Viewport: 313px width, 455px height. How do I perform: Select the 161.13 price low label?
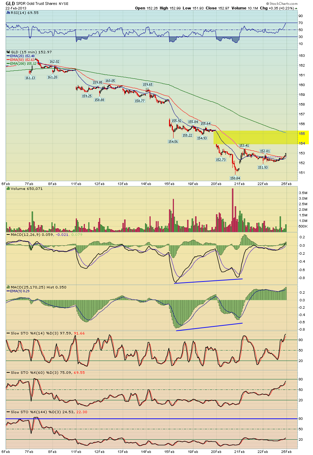30,77
